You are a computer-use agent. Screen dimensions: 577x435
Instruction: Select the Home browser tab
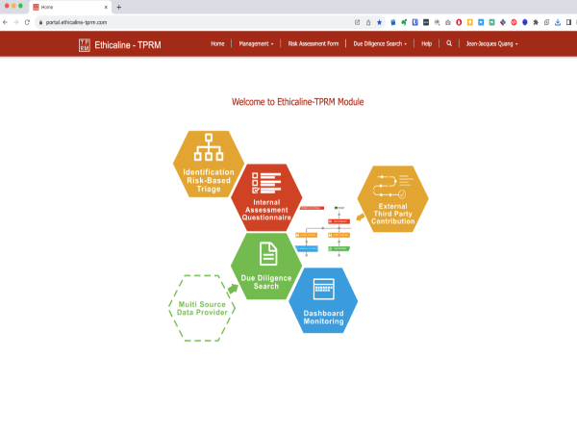(x=70, y=7)
